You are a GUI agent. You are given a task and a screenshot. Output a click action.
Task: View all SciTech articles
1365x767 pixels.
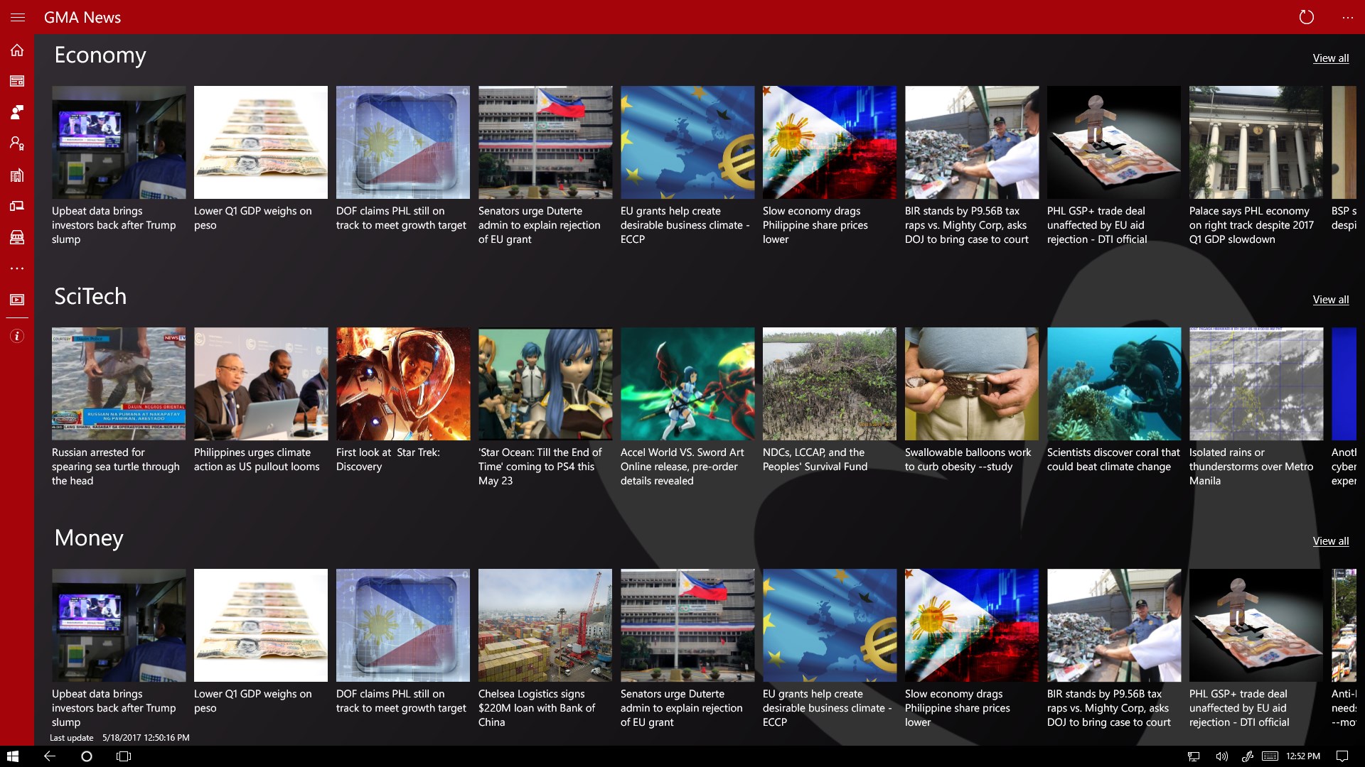point(1330,300)
